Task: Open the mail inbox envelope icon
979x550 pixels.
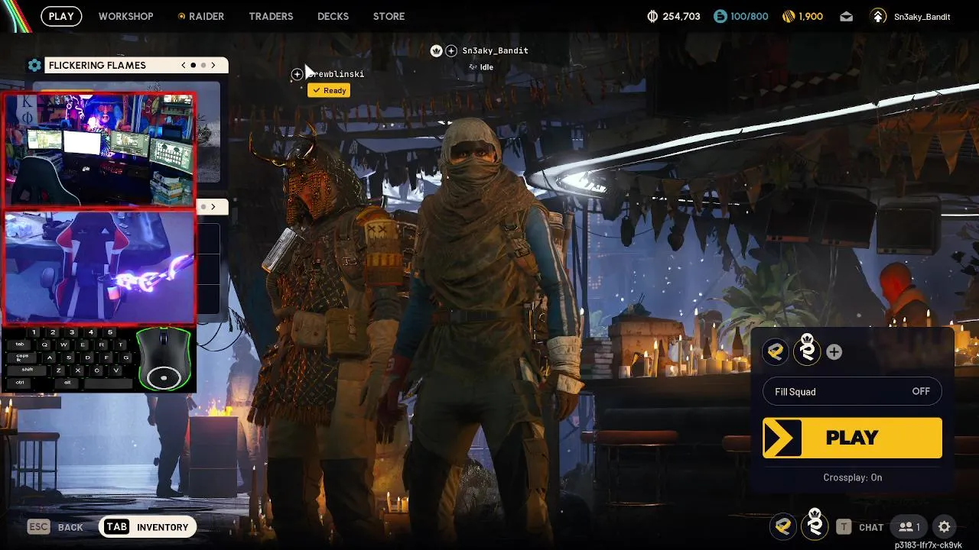Action: 846,16
